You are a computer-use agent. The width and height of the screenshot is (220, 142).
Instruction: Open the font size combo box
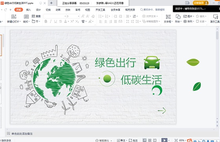pyautogui.click(x=73, y=16)
